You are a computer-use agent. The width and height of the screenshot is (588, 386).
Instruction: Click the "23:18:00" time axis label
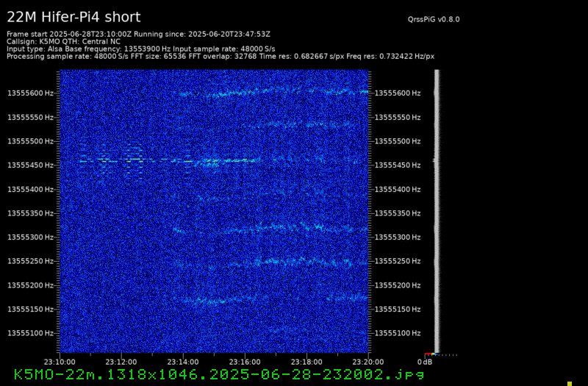(307, 362)
